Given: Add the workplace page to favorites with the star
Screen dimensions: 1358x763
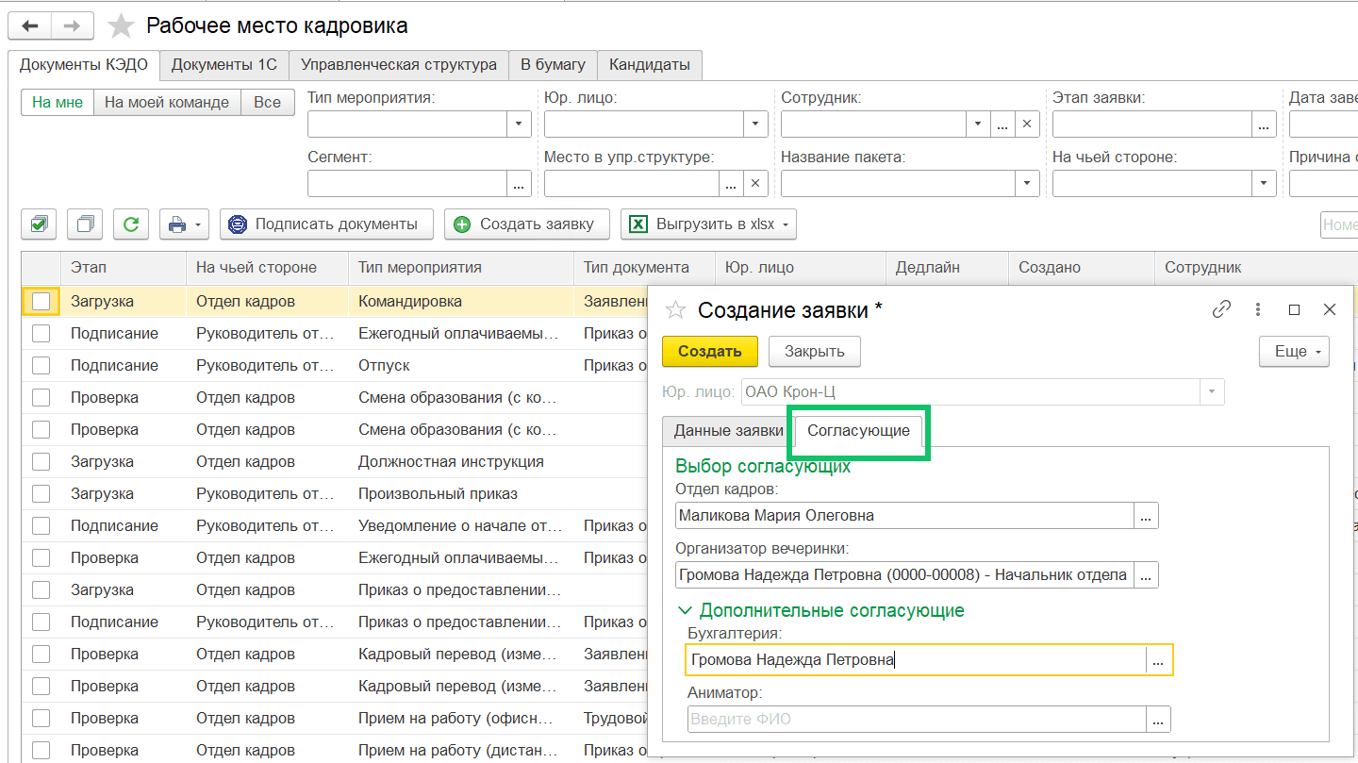Looking at the screenshot, I should tap(121, 25).
